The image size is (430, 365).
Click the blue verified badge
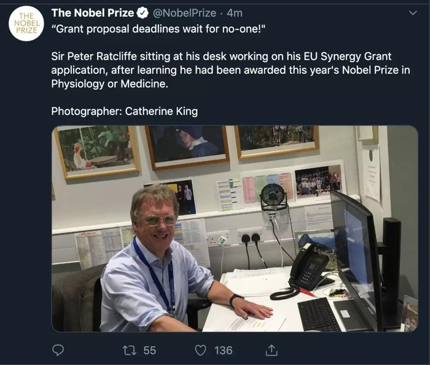coord(142,12)
